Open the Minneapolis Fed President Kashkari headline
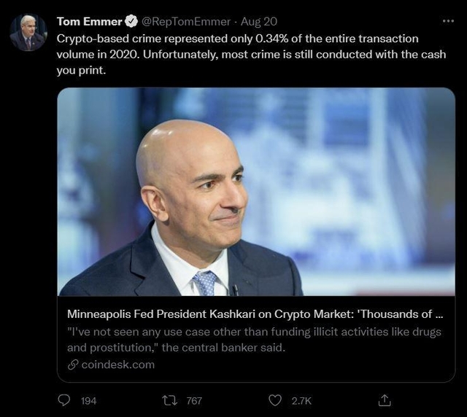The height and width of the screenshot is (417, 467). [255, 316]
